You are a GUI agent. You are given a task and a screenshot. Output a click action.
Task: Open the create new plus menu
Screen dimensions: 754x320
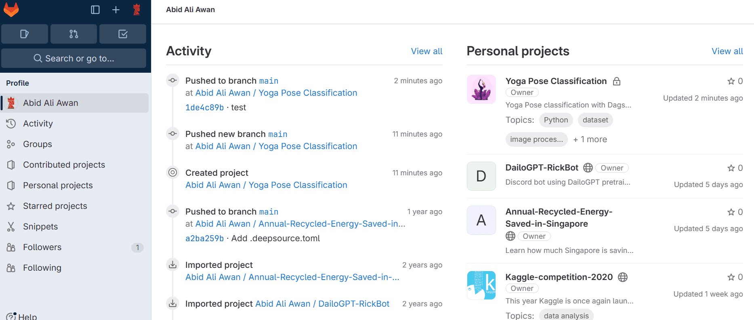pos(116,10)
